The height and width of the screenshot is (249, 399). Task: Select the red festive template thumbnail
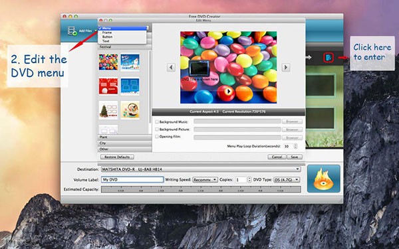108,86
